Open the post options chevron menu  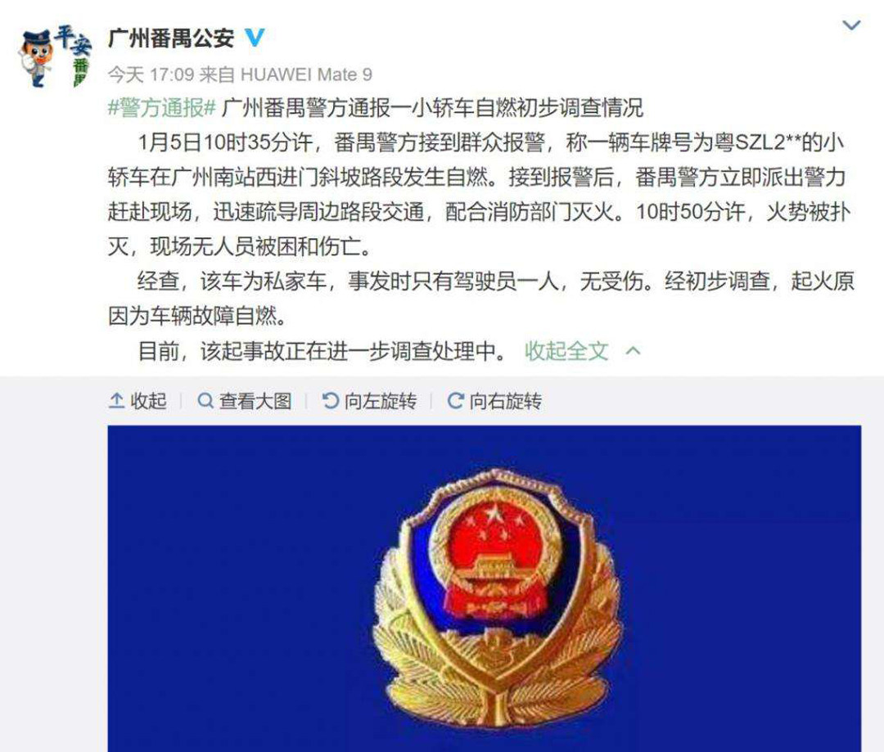pos(850,25)
